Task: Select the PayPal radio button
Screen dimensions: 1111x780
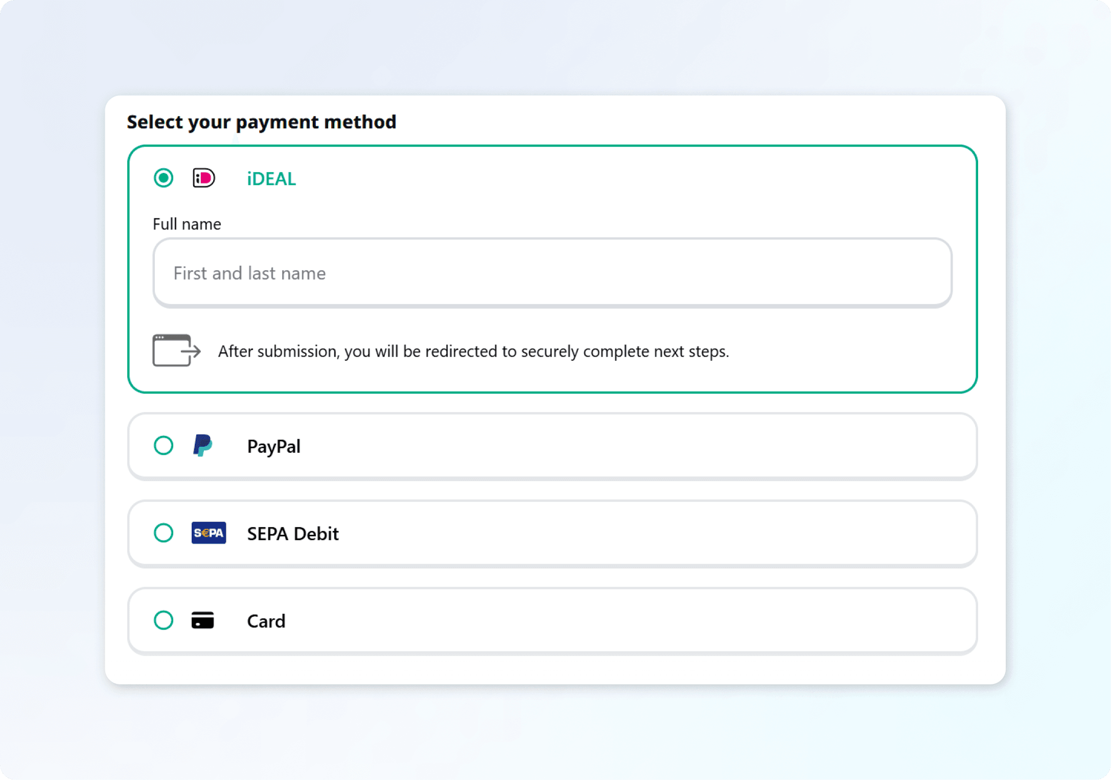Action: (164, 446)
